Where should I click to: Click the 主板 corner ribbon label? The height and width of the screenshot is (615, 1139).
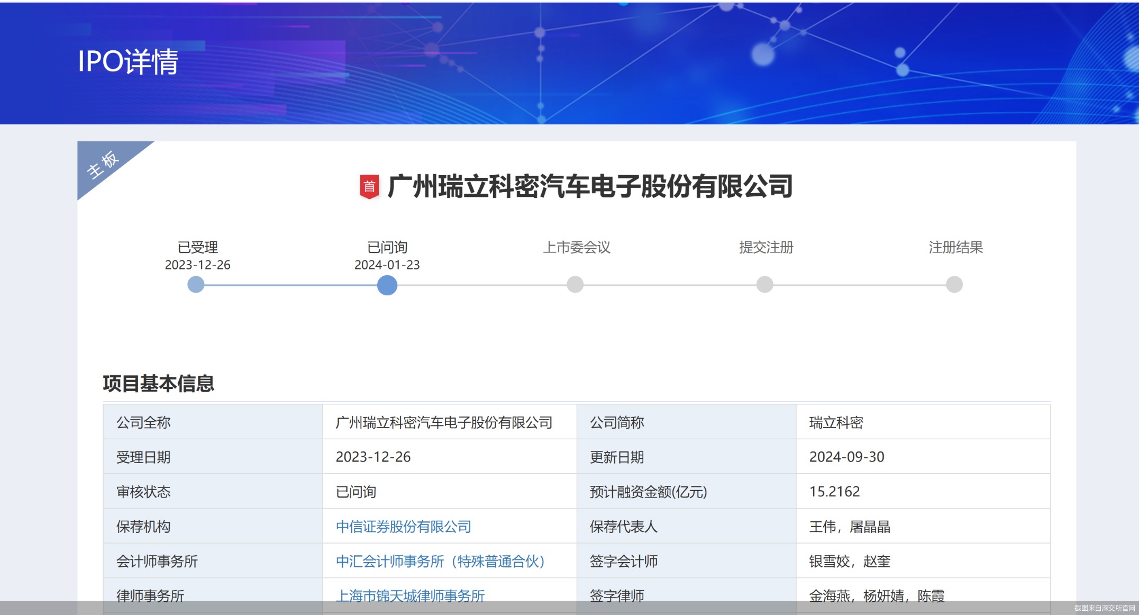pyautogui.click(x=103, y=165)
